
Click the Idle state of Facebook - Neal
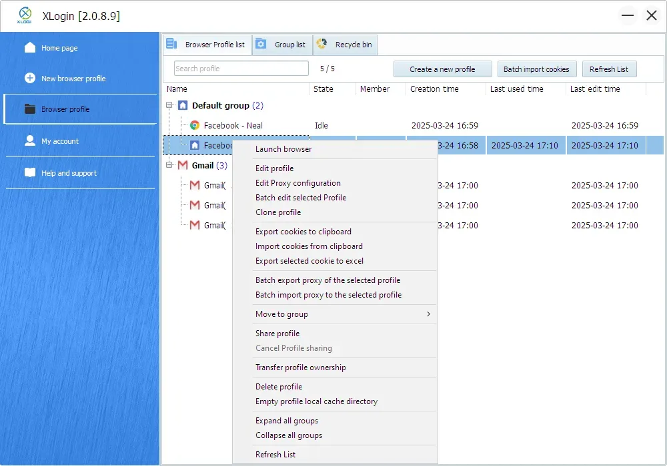coord(321,126)
